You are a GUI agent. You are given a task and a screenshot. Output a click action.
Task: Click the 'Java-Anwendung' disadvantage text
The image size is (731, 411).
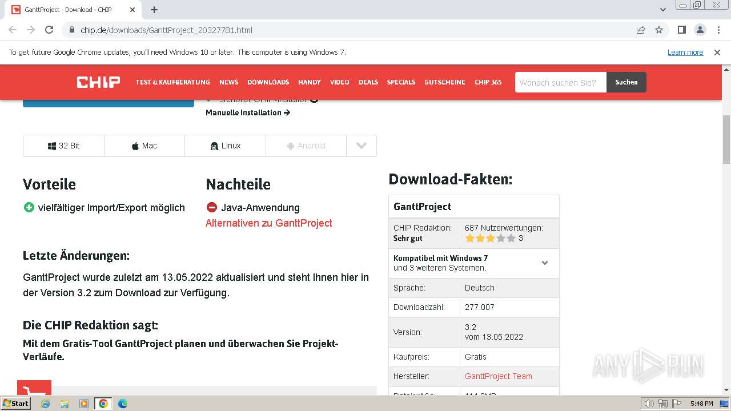tap(260, 208)
